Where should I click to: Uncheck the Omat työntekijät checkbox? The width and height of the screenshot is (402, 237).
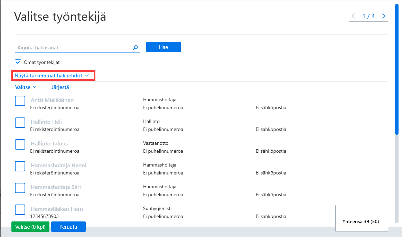tap(18, 62)
